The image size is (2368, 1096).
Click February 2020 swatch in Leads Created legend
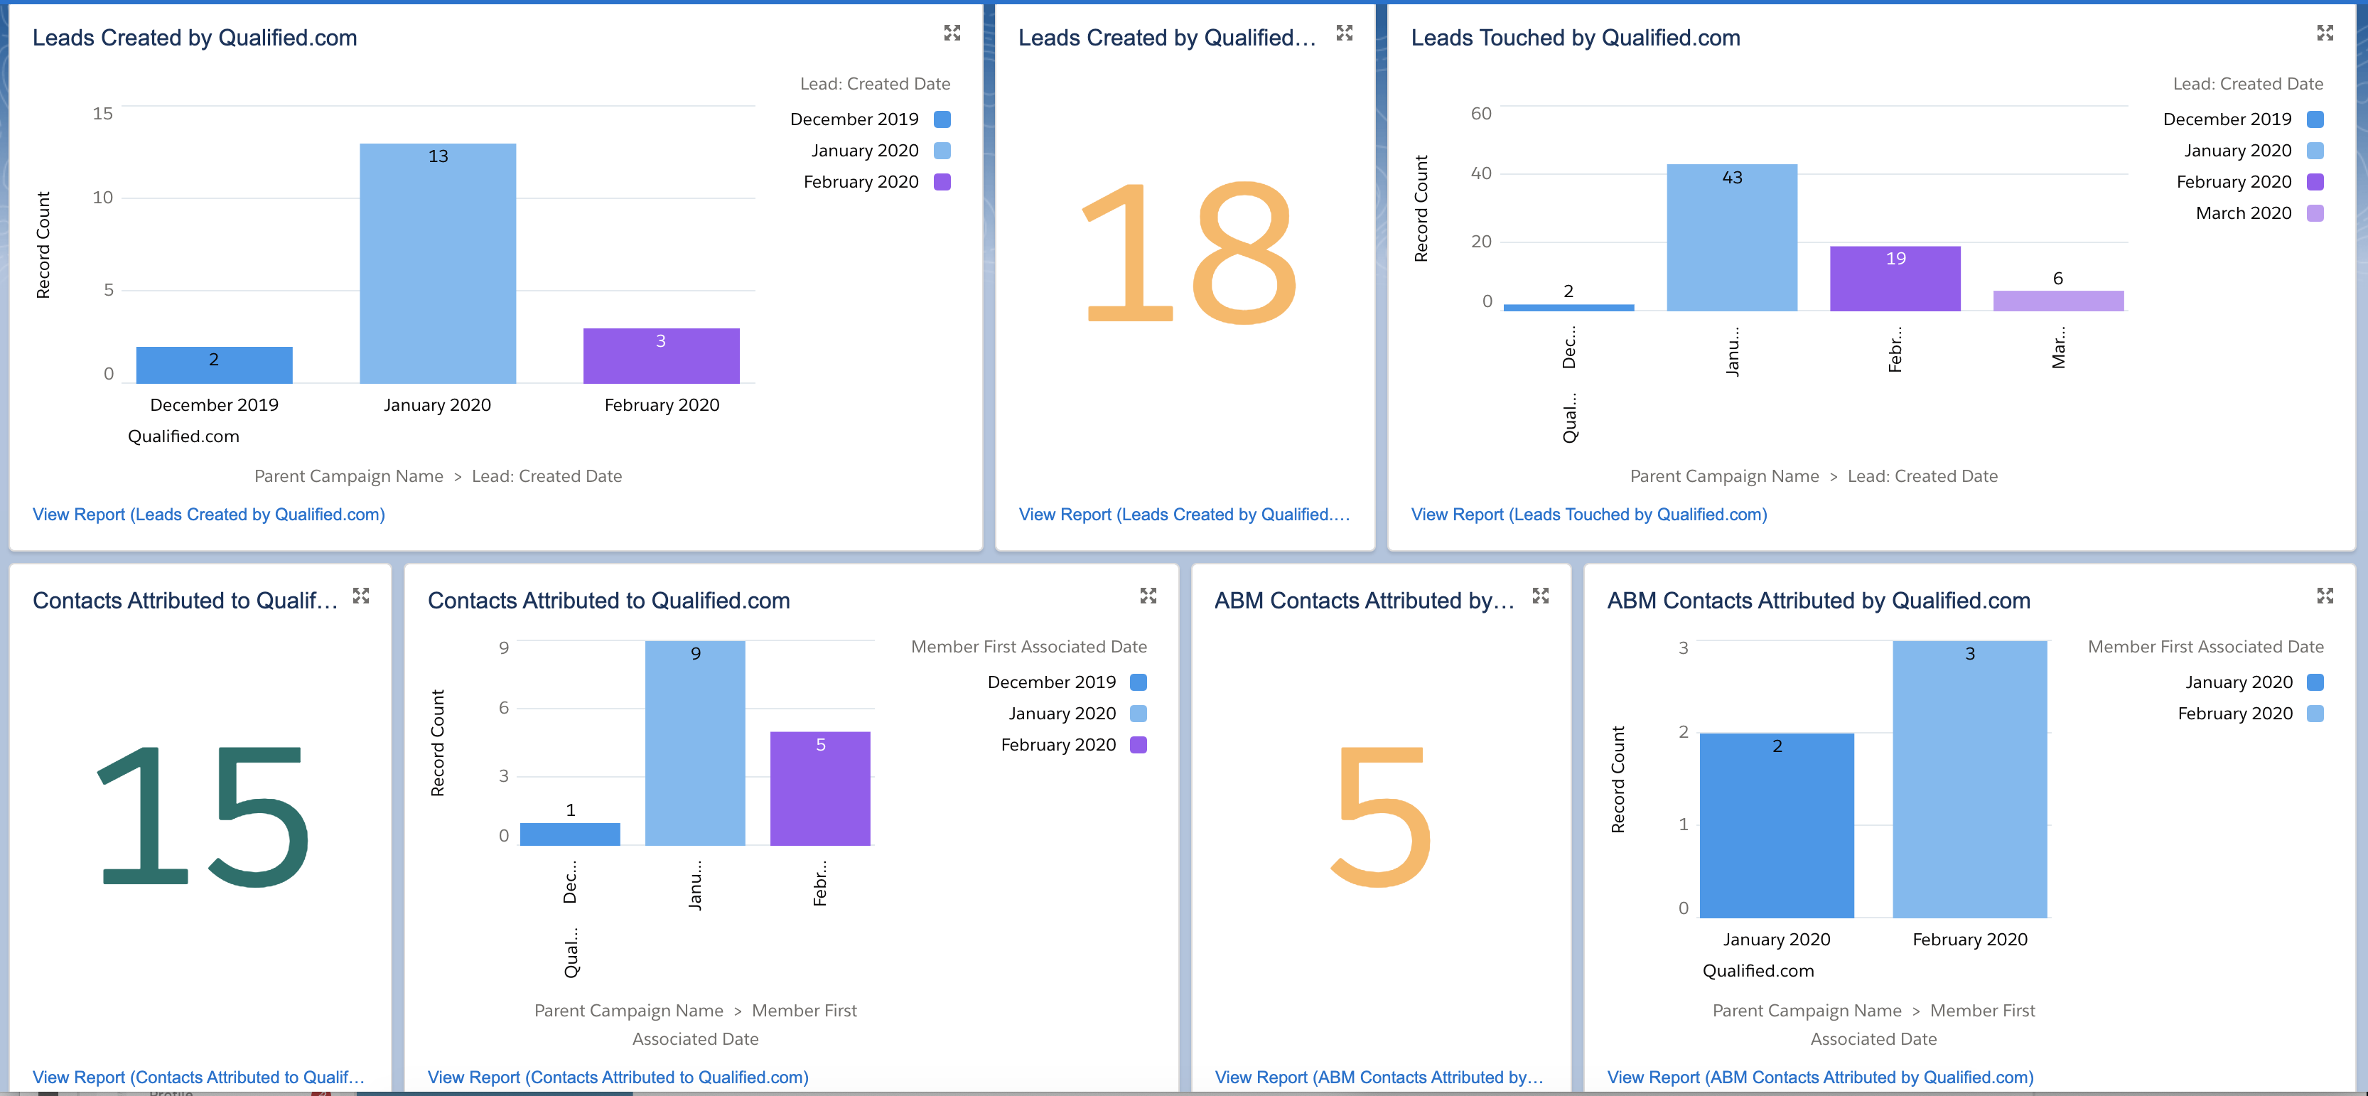click(x=942, y=182)
